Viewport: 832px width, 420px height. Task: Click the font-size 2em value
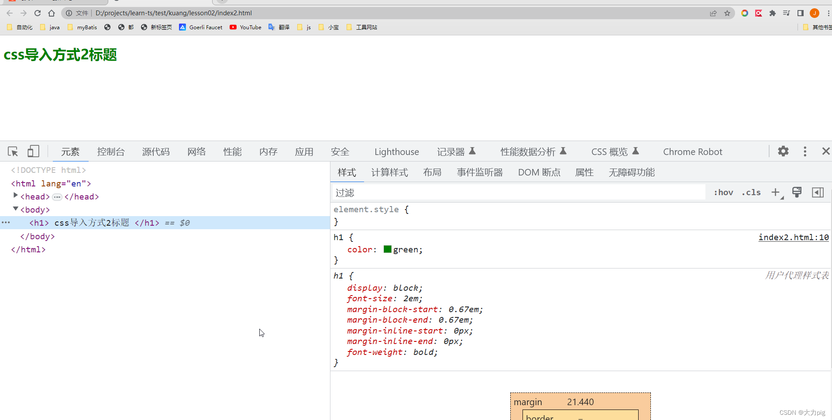[411, 299]
